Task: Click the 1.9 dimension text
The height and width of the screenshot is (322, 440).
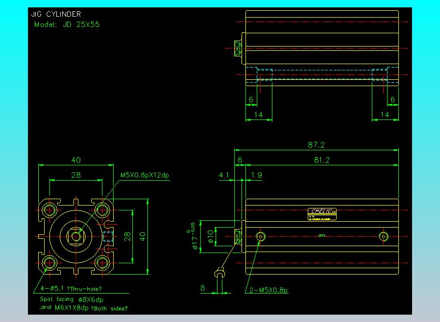Action: 256,175
